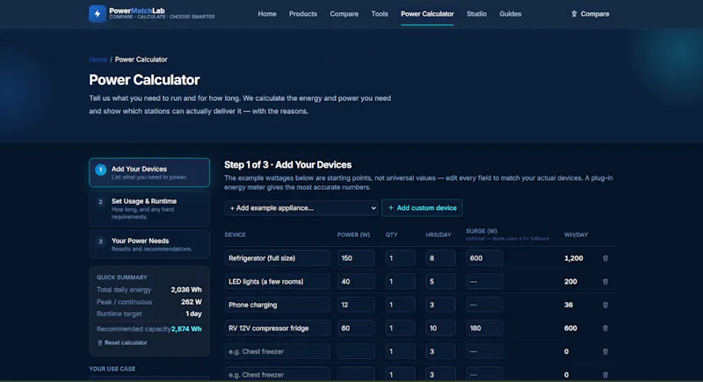Edit the Refrigerator (full size) device name
The image size is (703, 382).
point(277,258)
